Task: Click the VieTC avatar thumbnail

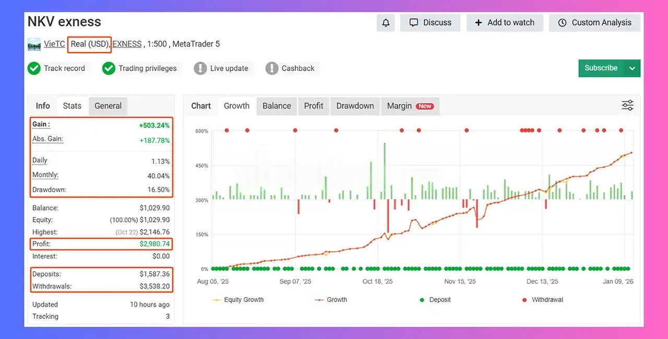Action: pos(34,44)
